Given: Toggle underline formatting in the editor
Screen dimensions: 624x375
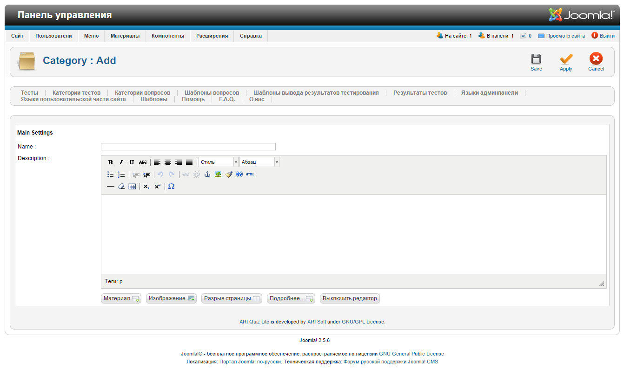Looking at the screenshot, I should [x=132, y=162].
